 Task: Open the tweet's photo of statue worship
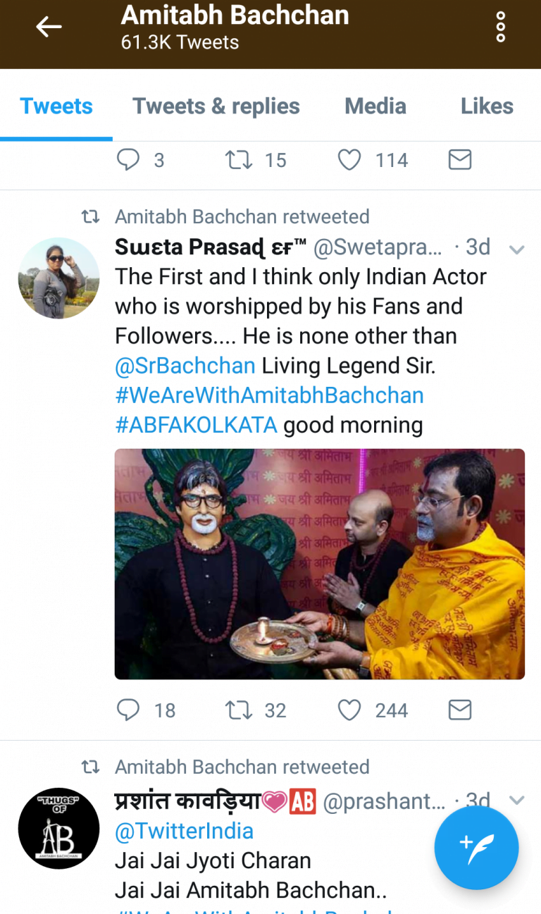click(x=320, y=564)
